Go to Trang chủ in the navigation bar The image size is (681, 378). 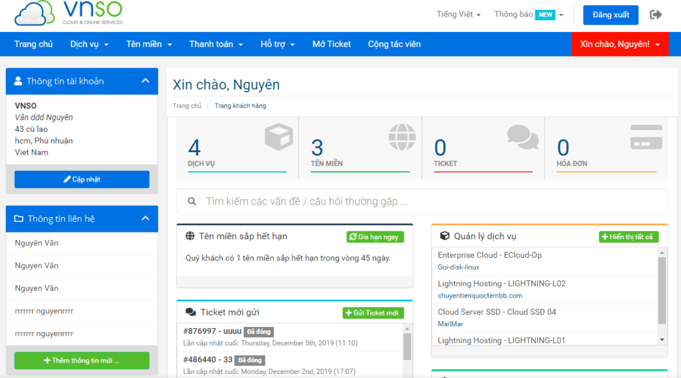(x=33, y=45)
